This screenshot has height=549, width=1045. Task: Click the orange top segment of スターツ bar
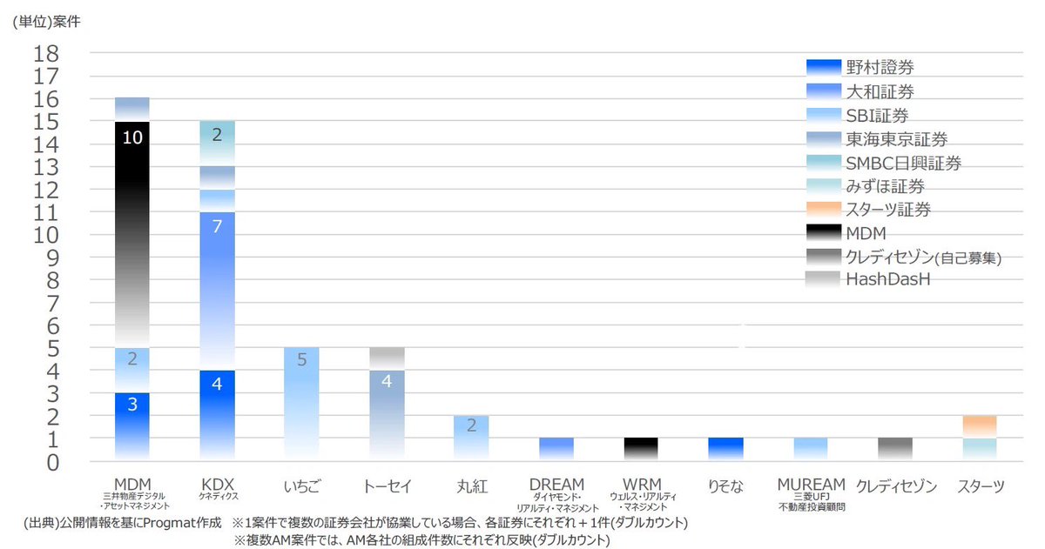[x=980, y=426]
